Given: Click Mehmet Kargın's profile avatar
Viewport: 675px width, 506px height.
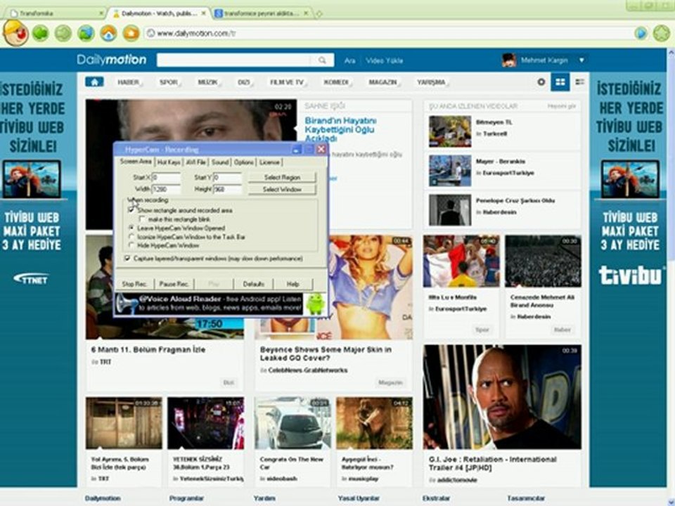Looking at the screenshot, I should [509, 60].
